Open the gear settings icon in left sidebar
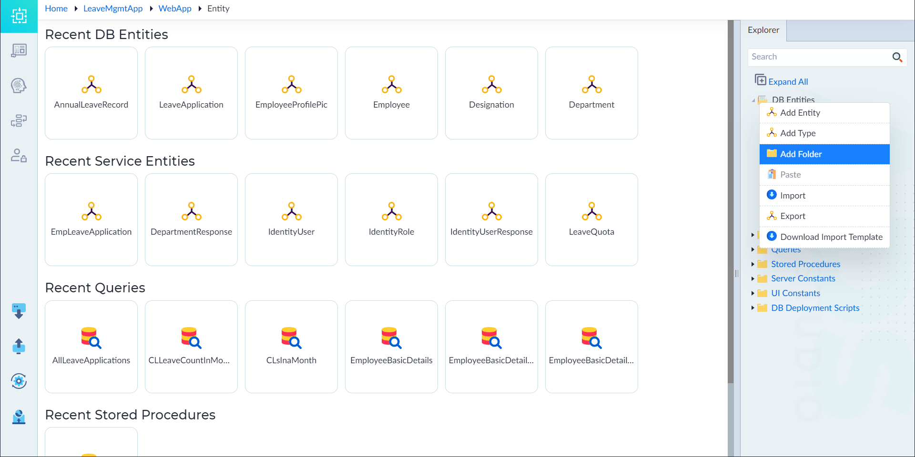The image size is (915, 457). pyautogui.click(x=19, y=381)
